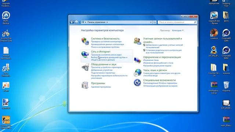Click the Специальные возможности icon

point(137,82)
